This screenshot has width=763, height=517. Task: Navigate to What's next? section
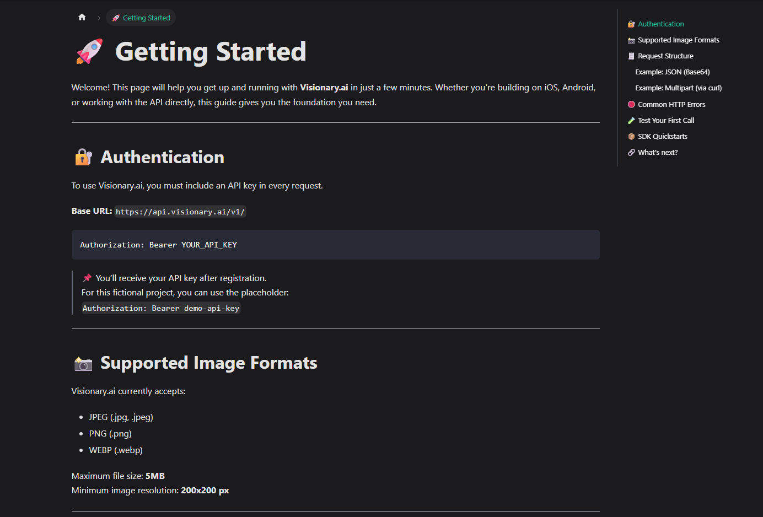point(658,152)
